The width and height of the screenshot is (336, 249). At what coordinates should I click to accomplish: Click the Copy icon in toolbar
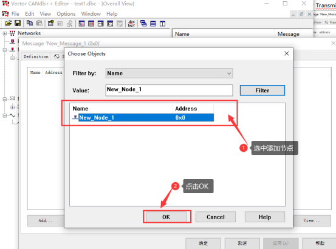30,23
